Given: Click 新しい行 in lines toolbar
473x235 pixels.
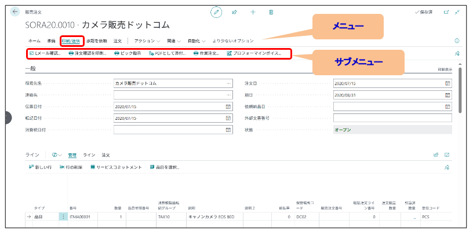Looking at the screenshot, I should coord(40,167).
